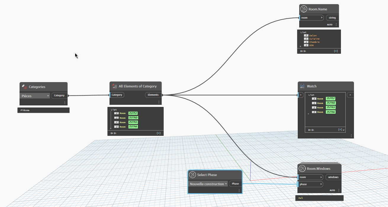Image resolution: width=388 pixels, height=207 pixels.
Task: Click the windows output port on Room.Windows
Action: 333,177
